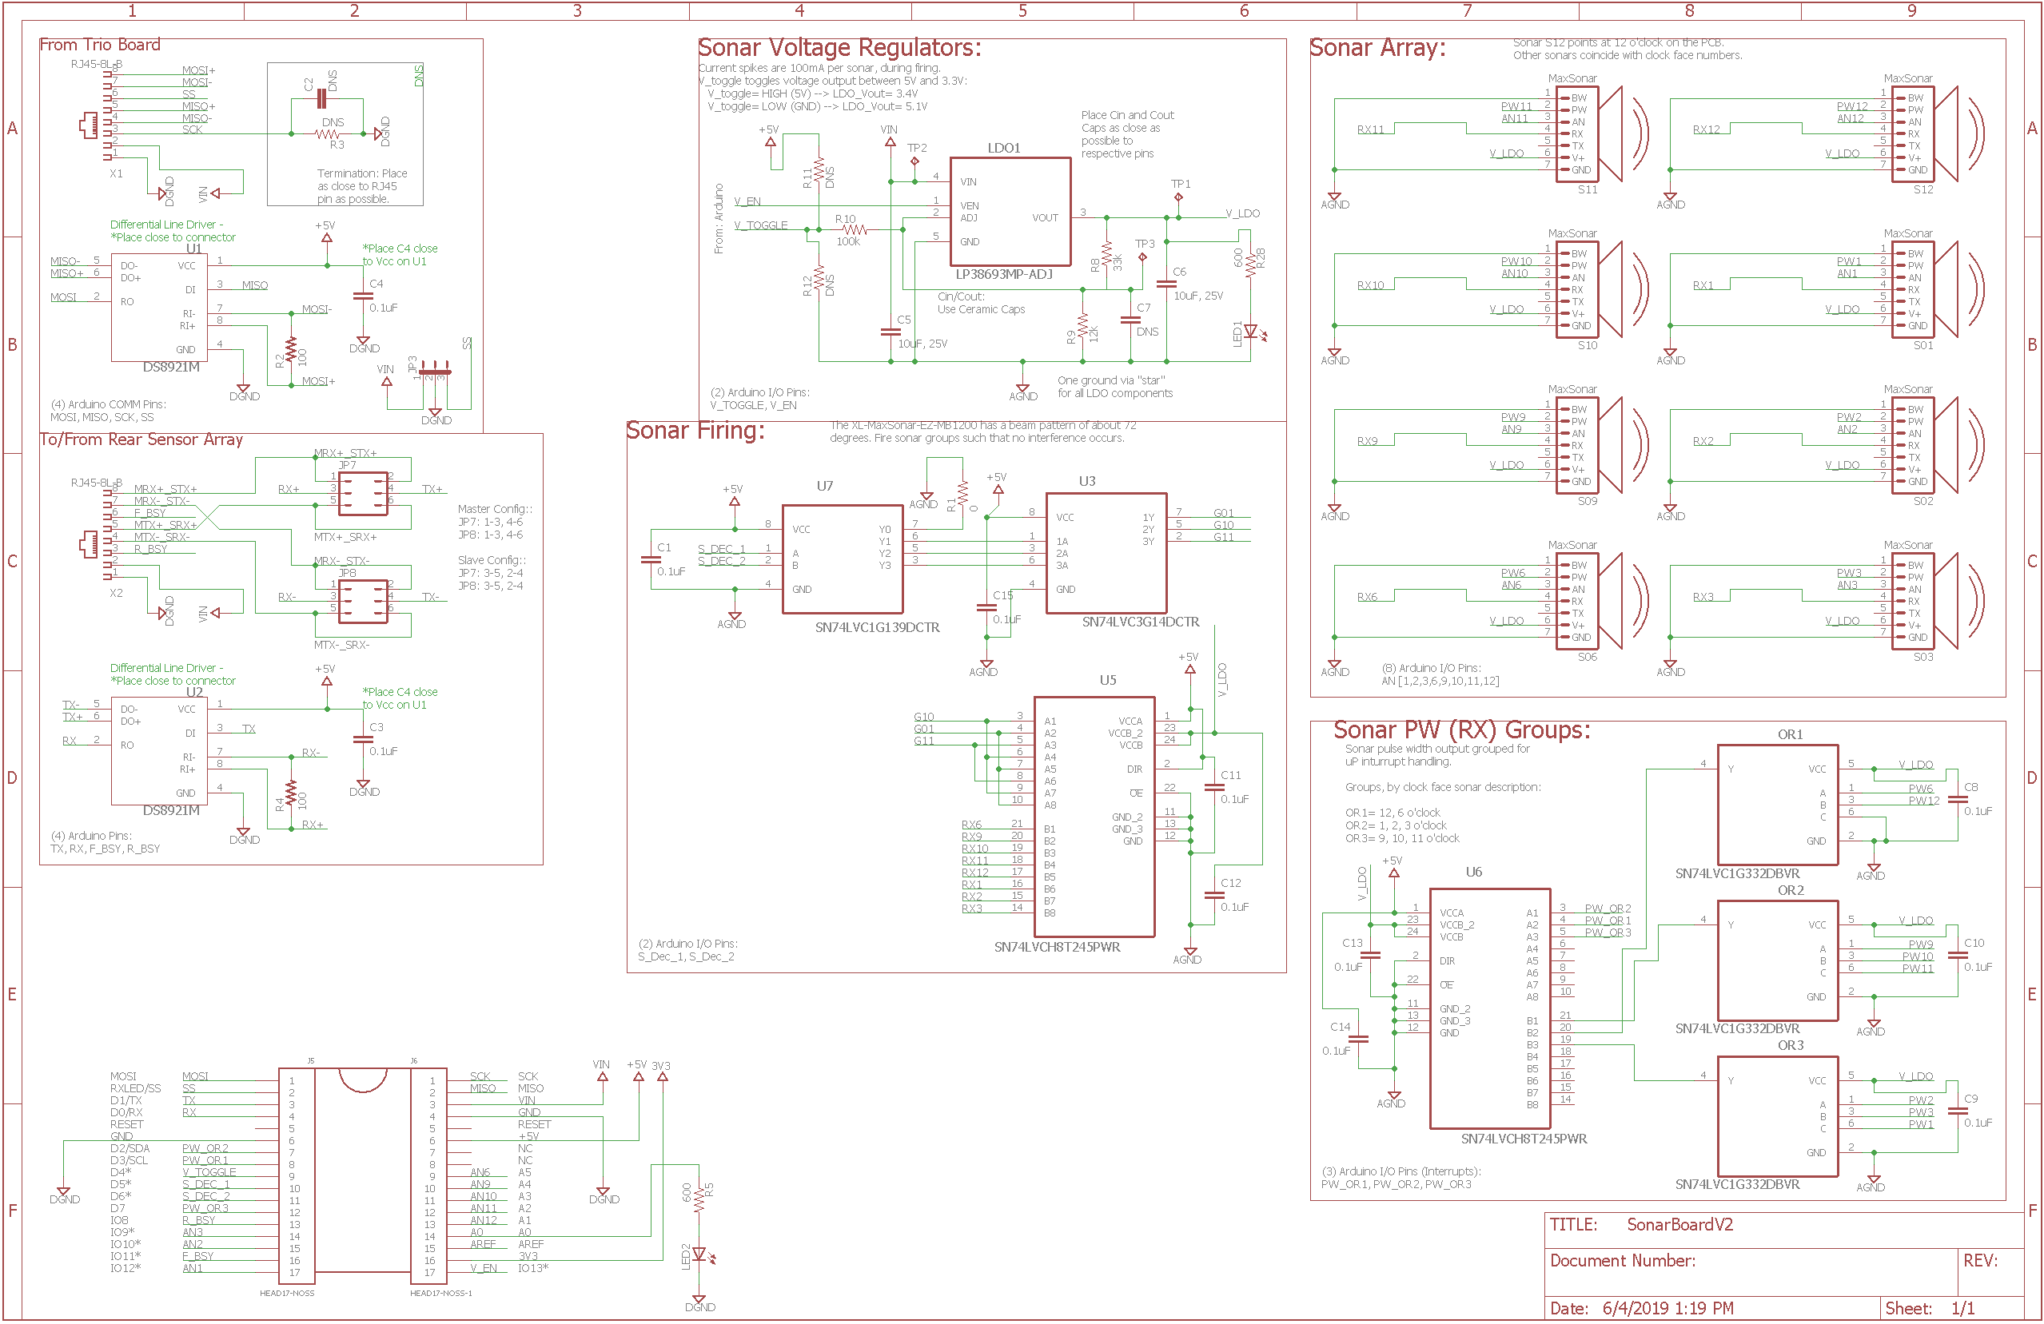Select the PW_OR2 label at U6
Screen dimensions: 2044x1324
point(1608,908)
